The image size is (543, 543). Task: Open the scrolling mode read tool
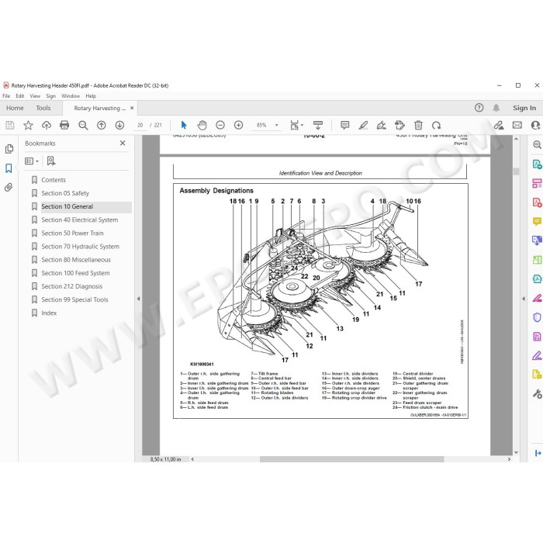318,125
